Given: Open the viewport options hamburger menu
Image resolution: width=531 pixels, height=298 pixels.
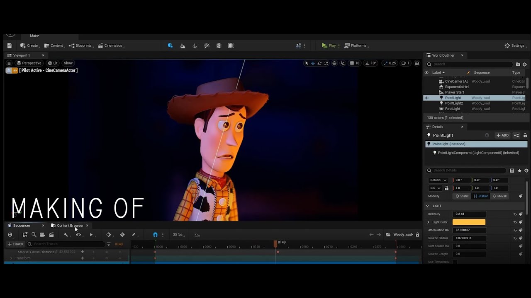Looking at the screenshot, I should (x=9, y=63).
